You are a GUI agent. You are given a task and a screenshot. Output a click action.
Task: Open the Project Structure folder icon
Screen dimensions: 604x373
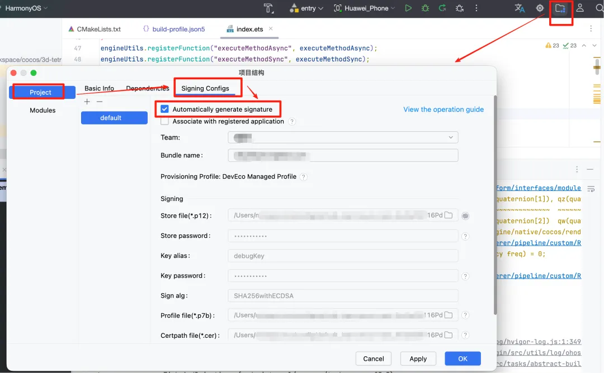coord(560,8)
